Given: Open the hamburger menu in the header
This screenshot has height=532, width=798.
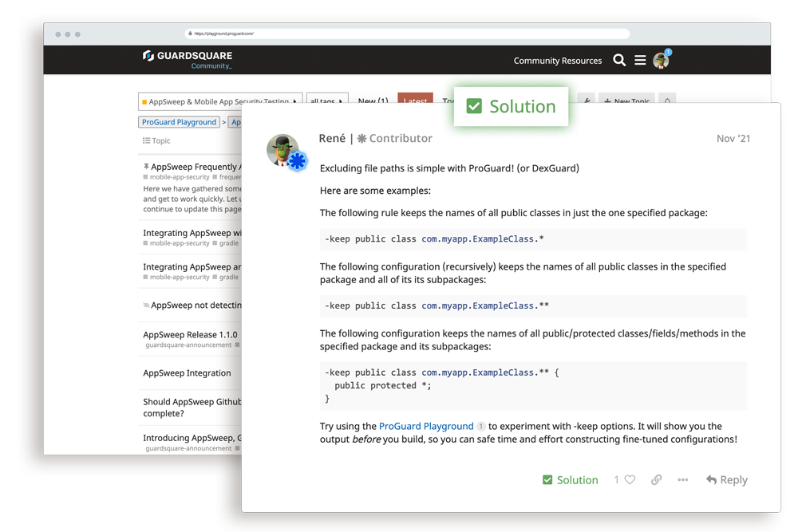Looking at the screenshot, I should coord(640,61).
